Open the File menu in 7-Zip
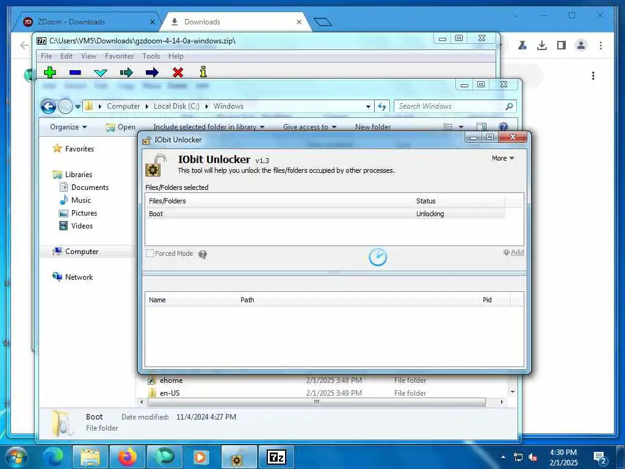625x469 pixels. point(46,56)
